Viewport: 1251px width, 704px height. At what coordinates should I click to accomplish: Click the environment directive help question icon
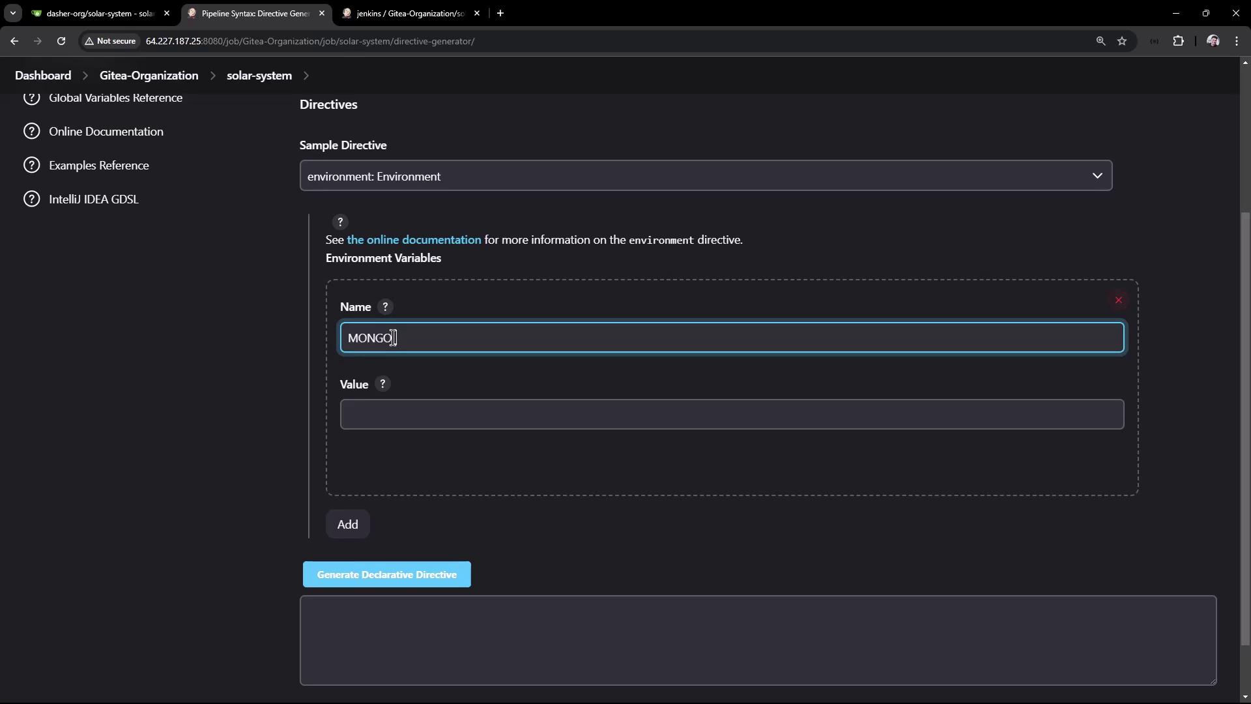pyautogui.click(x=340, y=222)
